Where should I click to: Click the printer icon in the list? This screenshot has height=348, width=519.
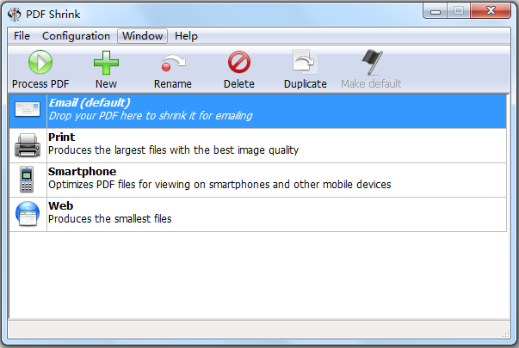pyautogui.click(x=28, y=145)
